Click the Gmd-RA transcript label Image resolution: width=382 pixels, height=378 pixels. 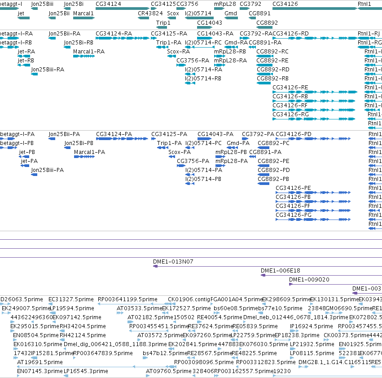coord(236,42)
